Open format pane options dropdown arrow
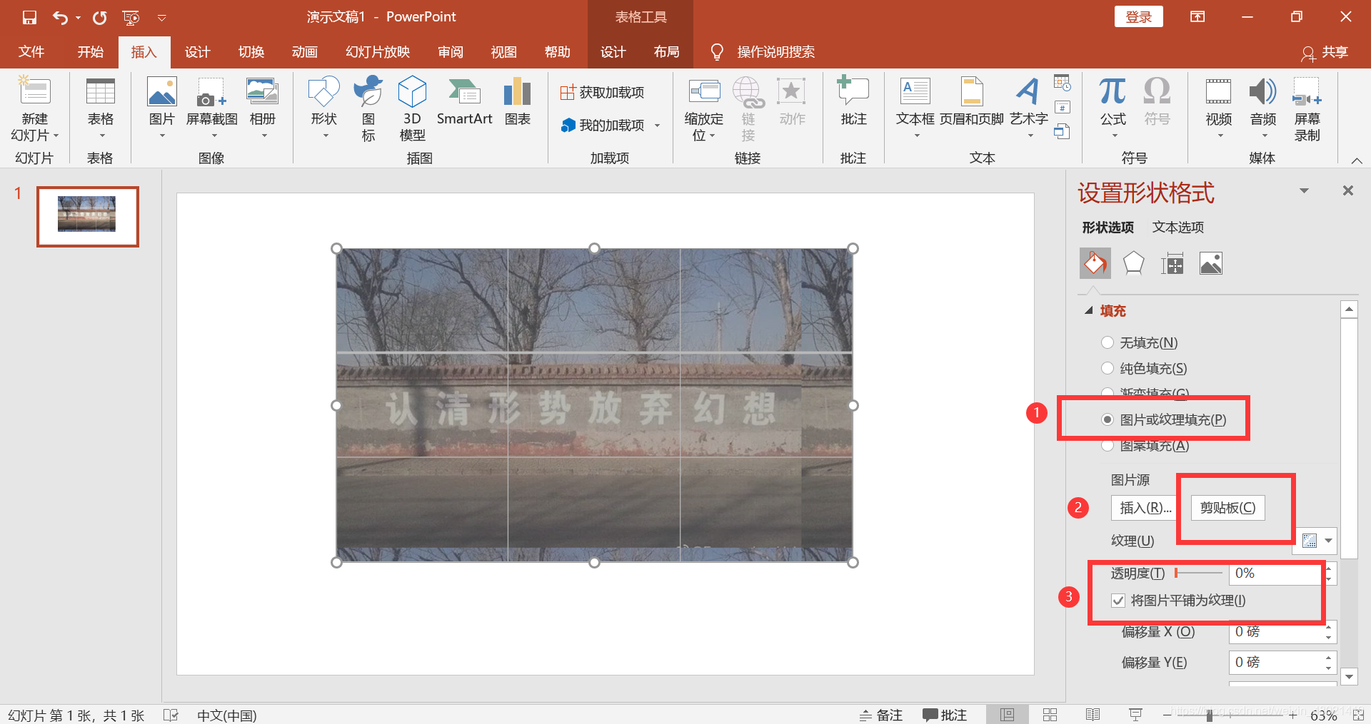 click(1304, 191)
